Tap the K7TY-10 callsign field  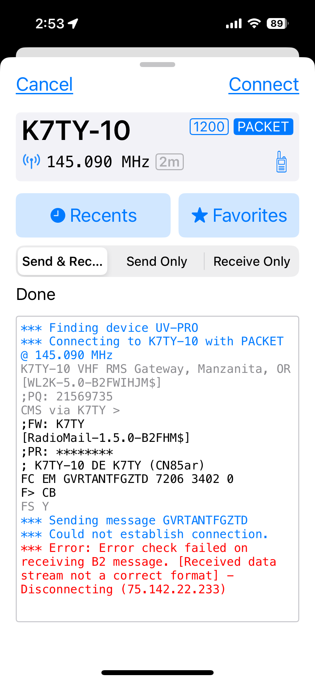(76, 130)
